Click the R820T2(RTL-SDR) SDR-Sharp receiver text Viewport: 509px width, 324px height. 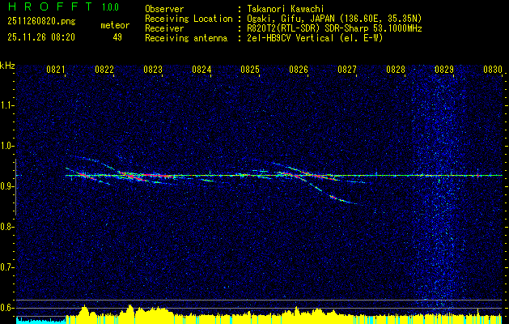coord(334,28)
